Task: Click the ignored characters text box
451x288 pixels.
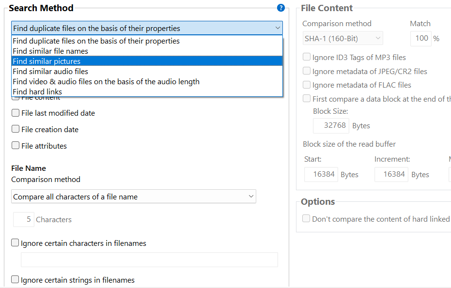Action: [x=149, y=260]
